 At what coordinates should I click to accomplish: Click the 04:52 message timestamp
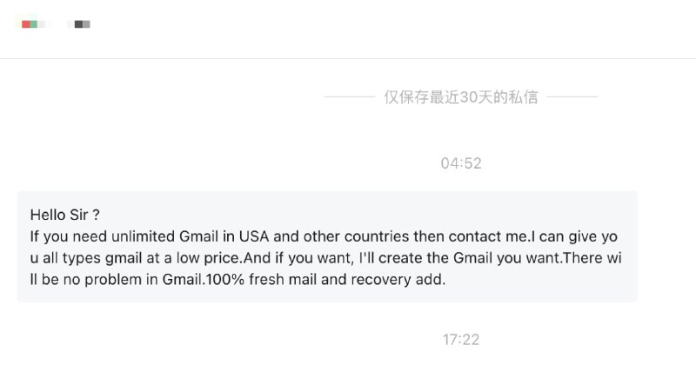[460, 163]
